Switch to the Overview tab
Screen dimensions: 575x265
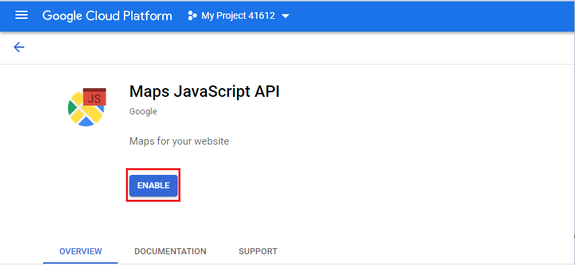(x=81, y=252)
